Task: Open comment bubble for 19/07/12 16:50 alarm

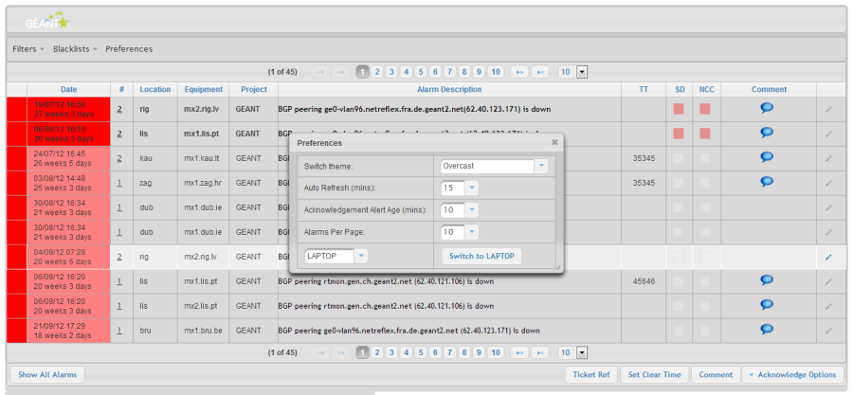Action: 767,108
